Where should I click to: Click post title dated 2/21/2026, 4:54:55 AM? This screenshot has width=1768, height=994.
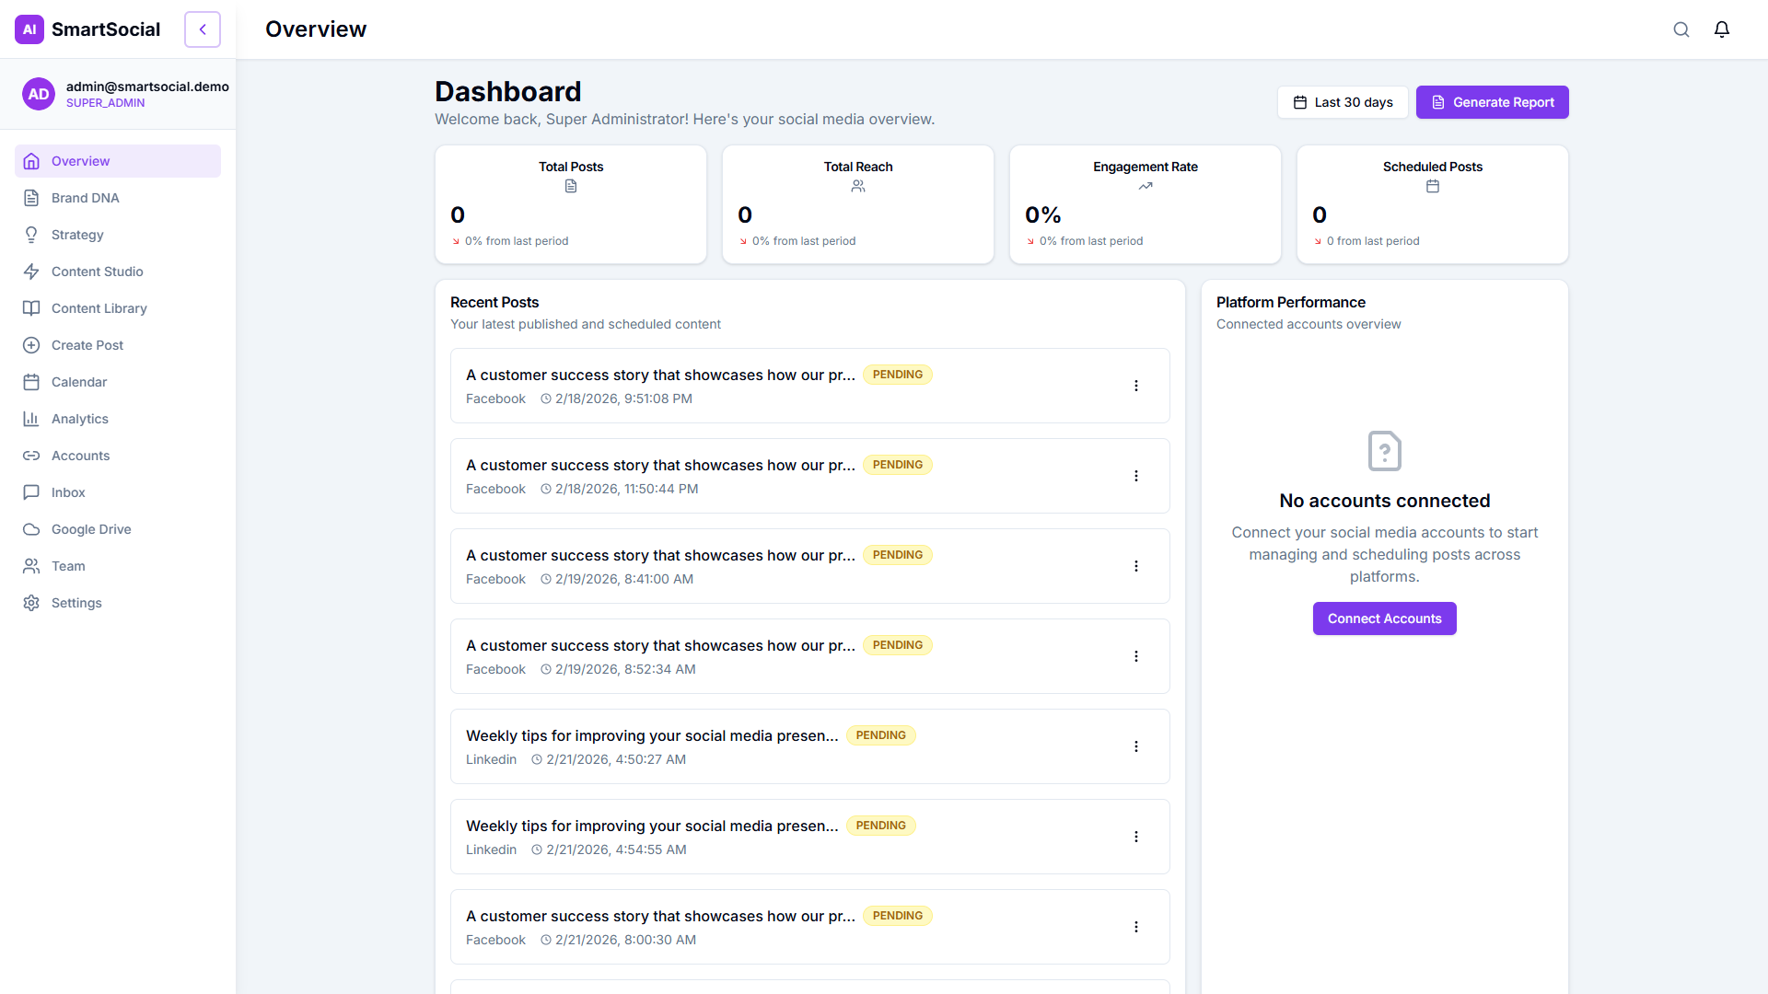pyautogui.click(x=652, y=826)
